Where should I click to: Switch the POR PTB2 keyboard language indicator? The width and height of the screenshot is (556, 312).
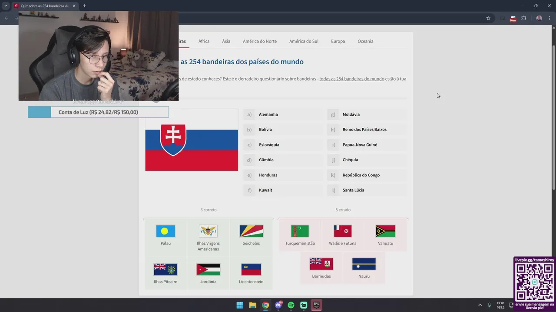point(500,305)
